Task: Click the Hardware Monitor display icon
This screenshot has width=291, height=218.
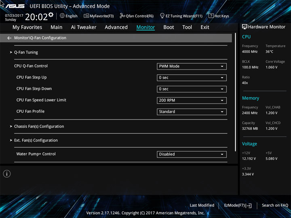Action: pyautogui.click(x=245, y=27)
